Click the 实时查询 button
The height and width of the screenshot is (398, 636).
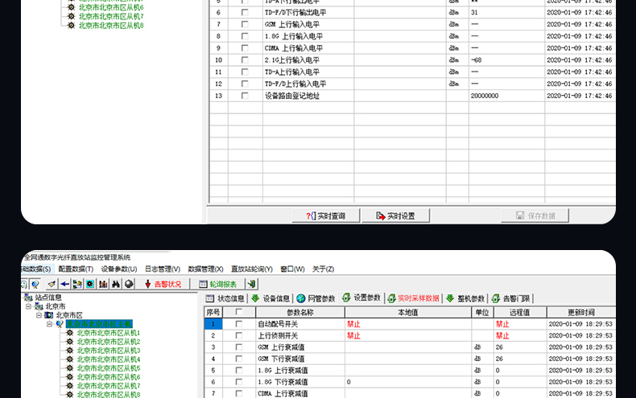(324, 215)
